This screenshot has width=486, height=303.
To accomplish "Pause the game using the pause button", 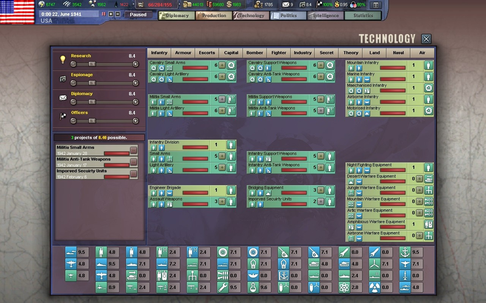I will point(103,14).
